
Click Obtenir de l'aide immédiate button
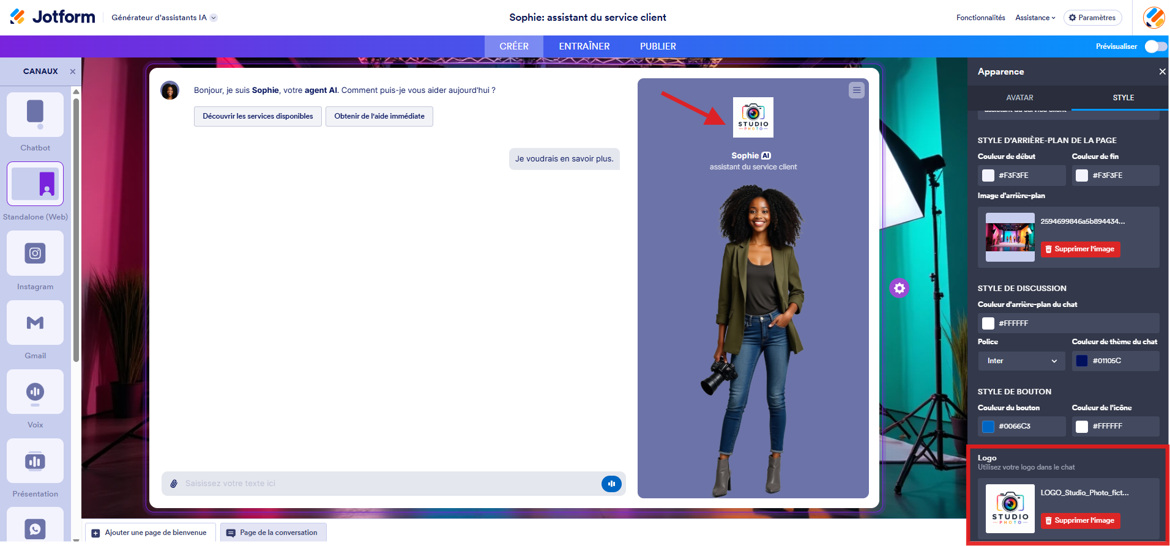379,116
